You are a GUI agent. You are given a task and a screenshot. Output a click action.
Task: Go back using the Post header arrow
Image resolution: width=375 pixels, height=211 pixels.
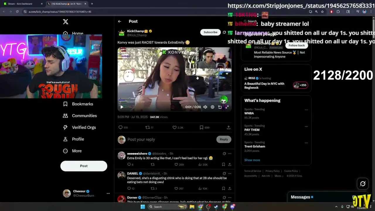[120, 21]
